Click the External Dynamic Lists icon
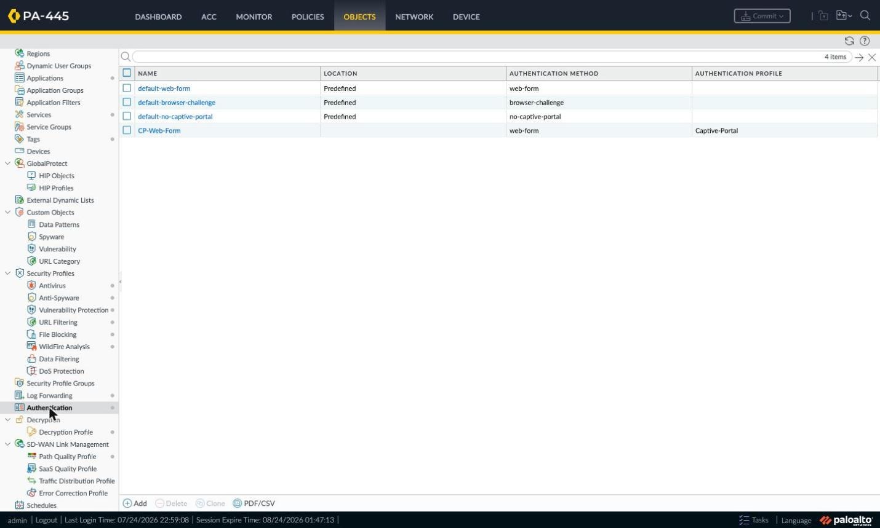Viewport: 880px width, 528px height. point(19,200)
